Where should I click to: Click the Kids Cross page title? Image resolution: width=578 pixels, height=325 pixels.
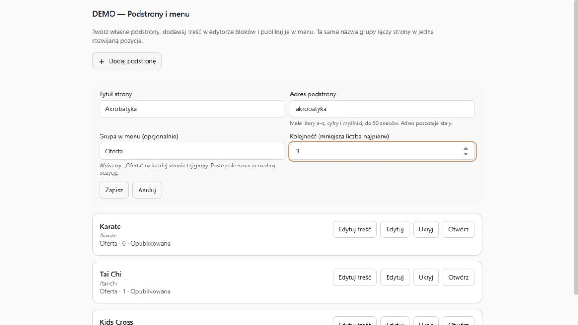pyautogui.click(x=116, y=321)
